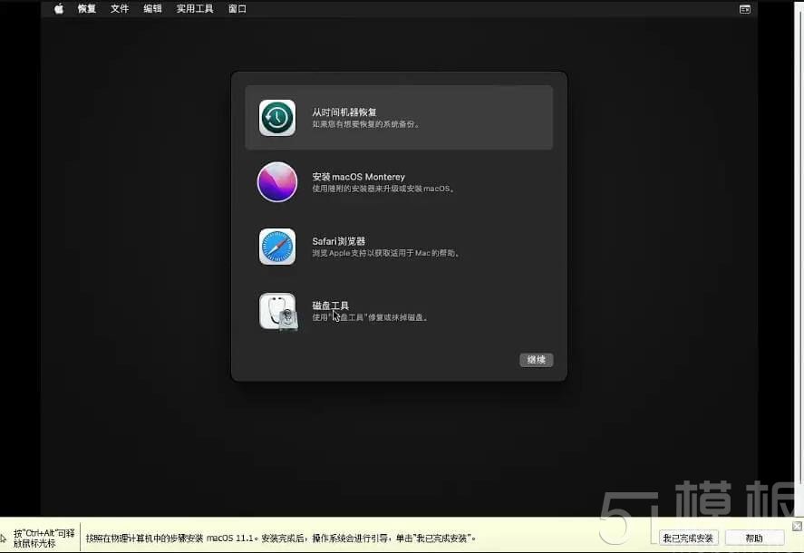Screen dimensions: 804x553
Task: Open the 文件 menu
Action: click(x=119, y=8)
